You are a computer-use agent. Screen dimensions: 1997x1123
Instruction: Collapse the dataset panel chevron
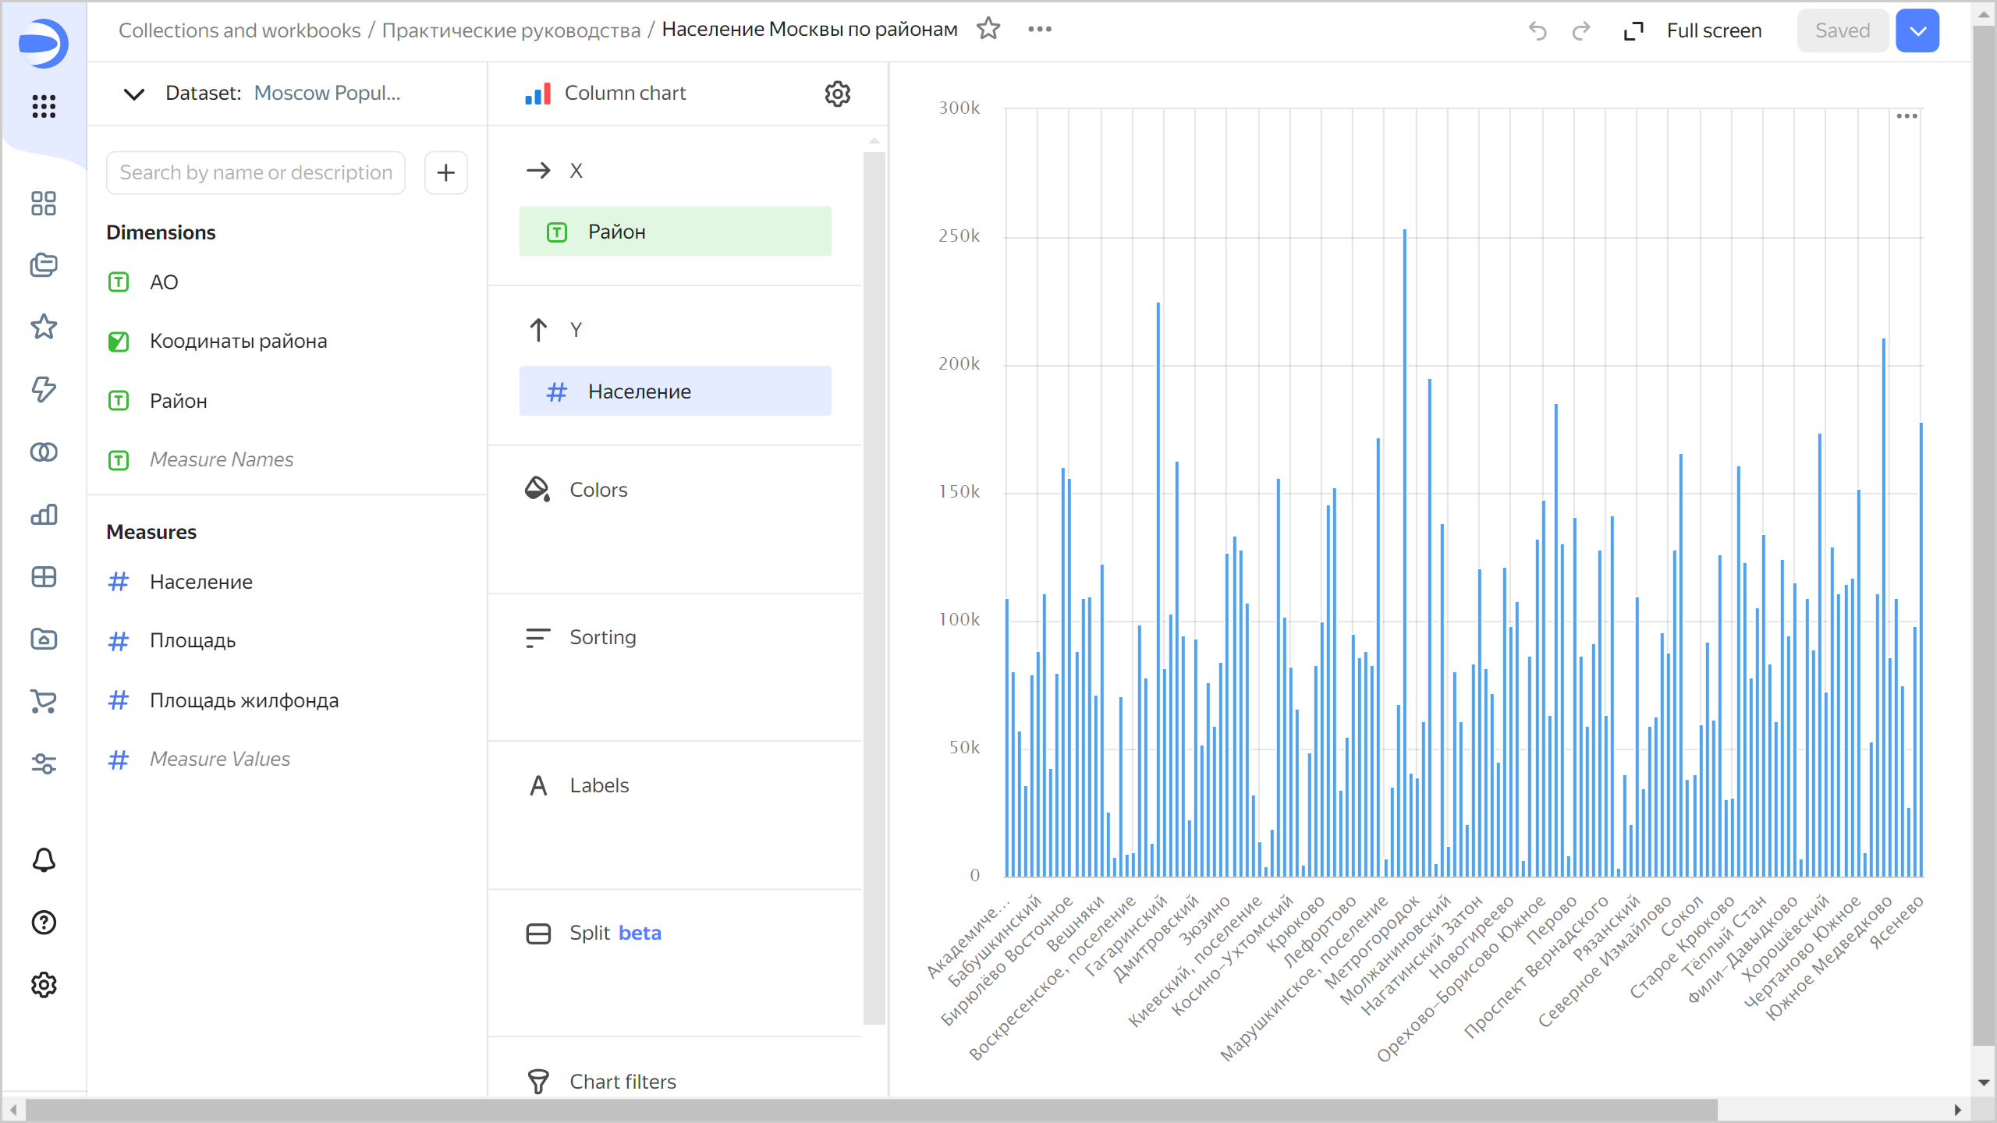click(134, 94)
